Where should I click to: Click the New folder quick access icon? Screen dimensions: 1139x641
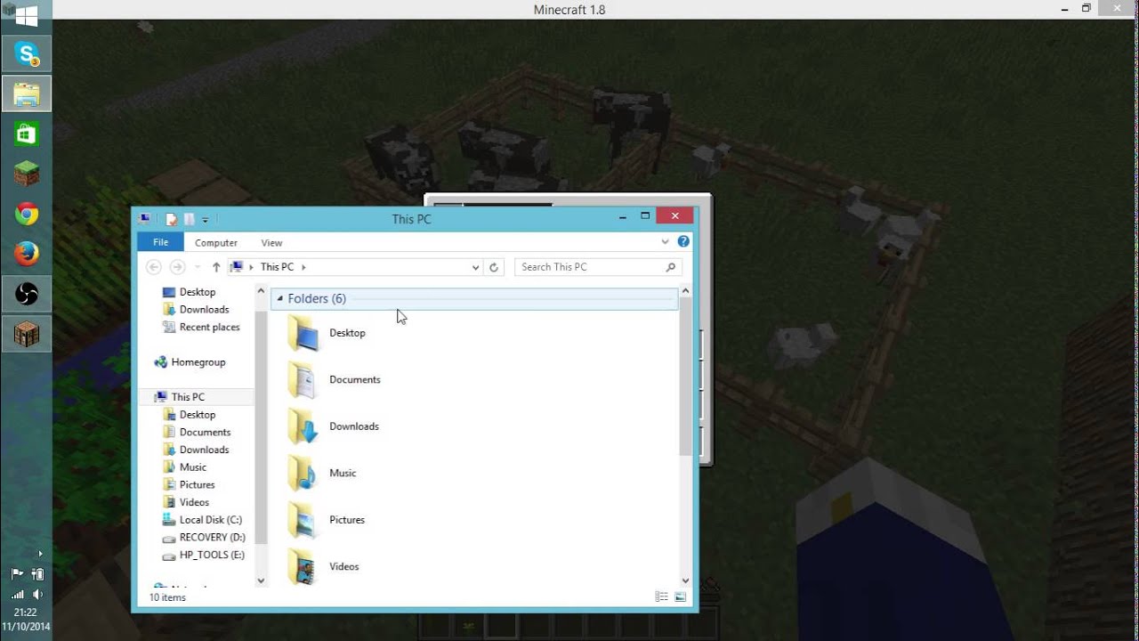coord(189,219)
